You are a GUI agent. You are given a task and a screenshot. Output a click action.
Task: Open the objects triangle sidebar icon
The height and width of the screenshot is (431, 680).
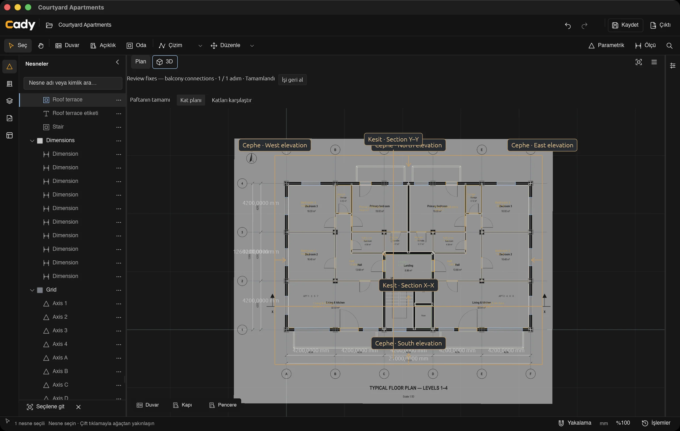[x=9, y=67]
